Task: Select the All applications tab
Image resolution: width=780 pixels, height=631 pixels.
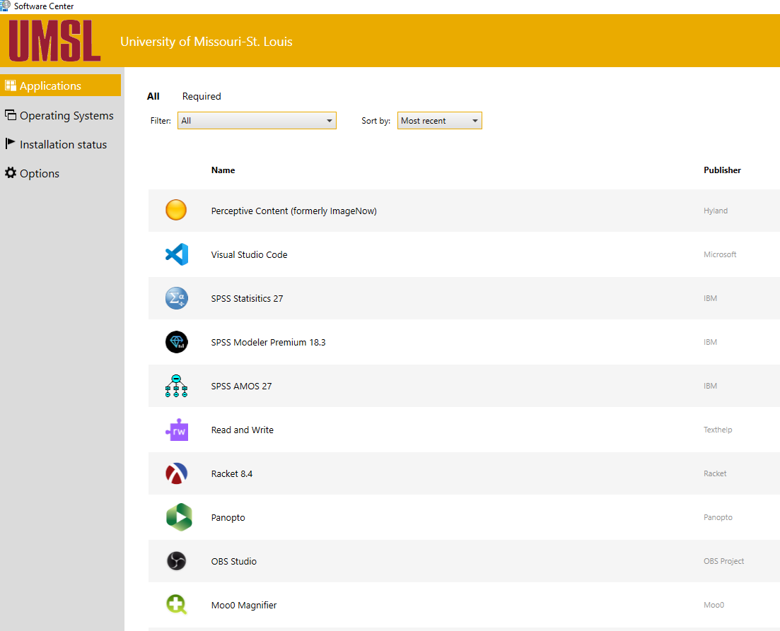Action: point(153,96)
